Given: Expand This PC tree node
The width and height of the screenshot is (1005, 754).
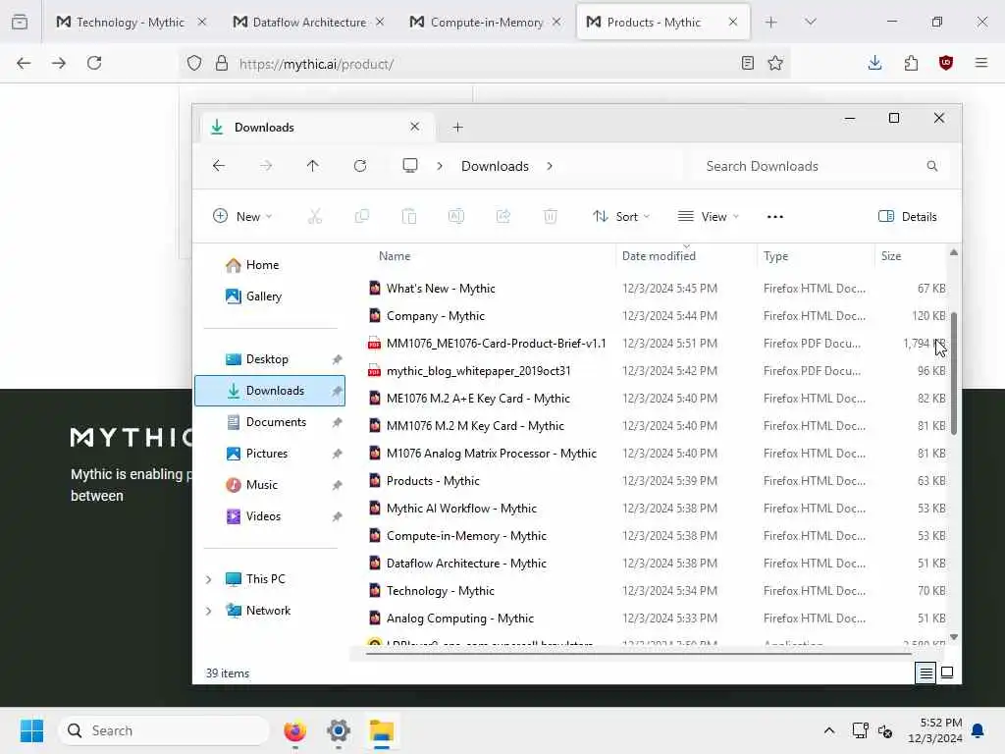Looking at the screenshot, I should 208,579.
